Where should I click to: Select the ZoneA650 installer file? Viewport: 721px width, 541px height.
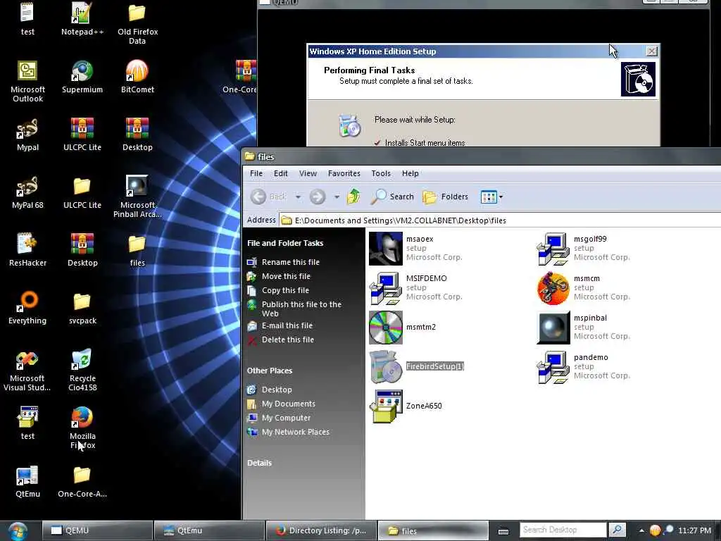tap(406, 406)
